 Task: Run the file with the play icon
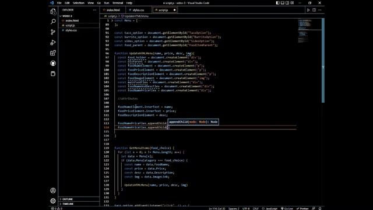coord(308,10)
